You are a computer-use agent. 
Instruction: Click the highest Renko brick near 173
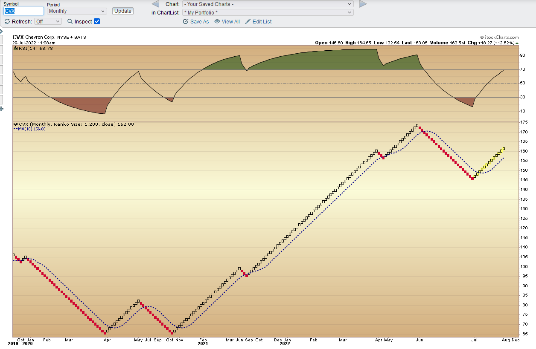pyautogui.click(x=417, y=126)
